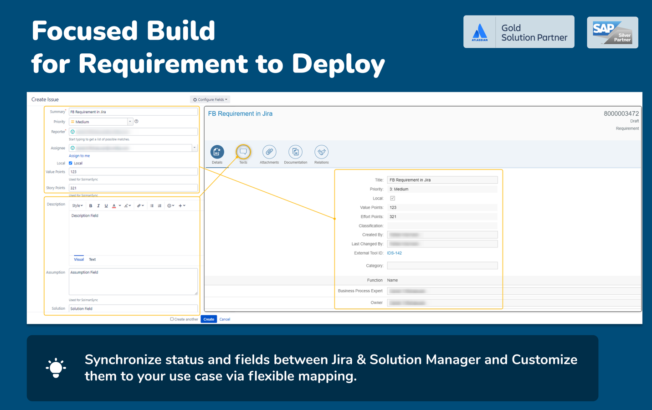
Task: Click the priority help question-mark icon
Action: pos(136,122)
